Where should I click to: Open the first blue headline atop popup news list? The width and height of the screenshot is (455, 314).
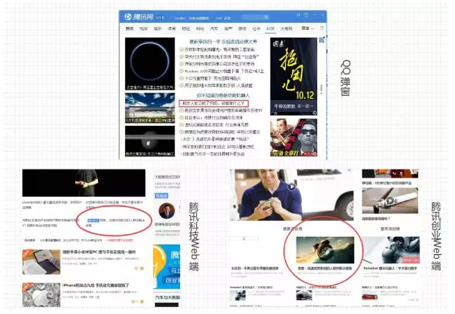point(223,42)
